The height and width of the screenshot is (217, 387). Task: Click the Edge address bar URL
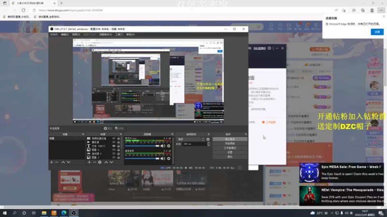[71, 10]
